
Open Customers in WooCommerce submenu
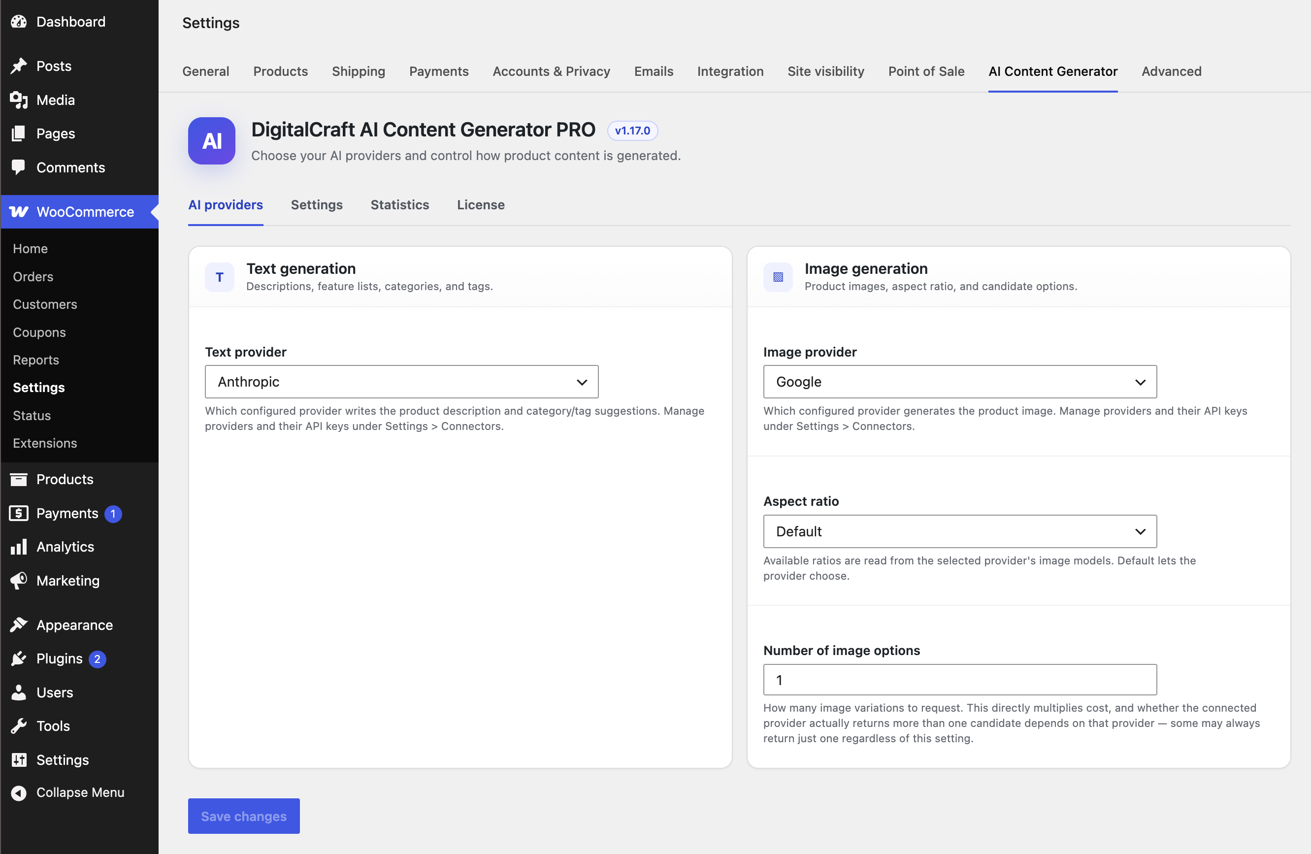coord(45,304)
